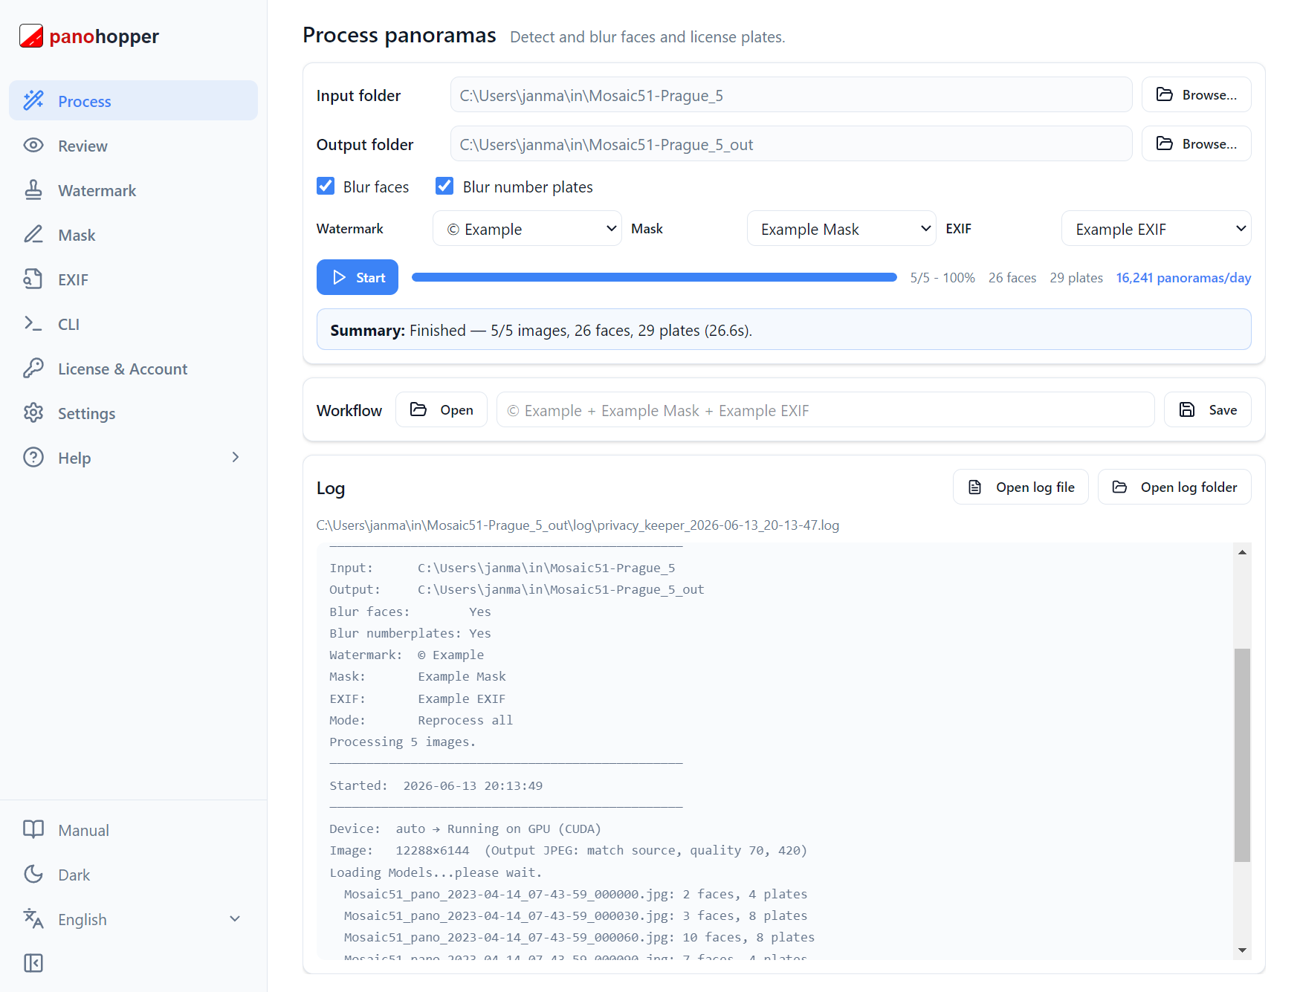The height and width of the screenshot is (992, 1300).
Task: Click the Summary Finished status line
Action: [784, 329]
